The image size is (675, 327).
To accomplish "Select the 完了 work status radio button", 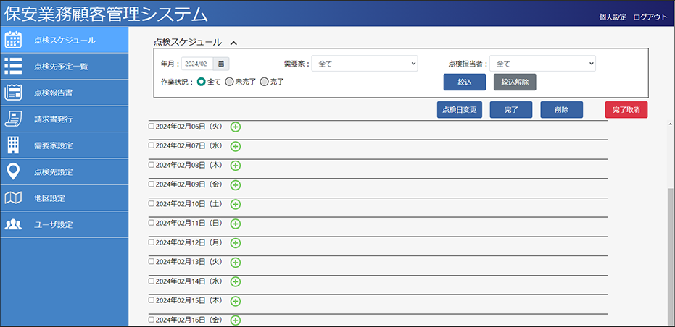I will click(264, 82).
